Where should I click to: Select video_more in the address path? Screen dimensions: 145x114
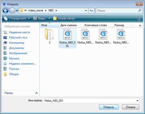point(36,10)
